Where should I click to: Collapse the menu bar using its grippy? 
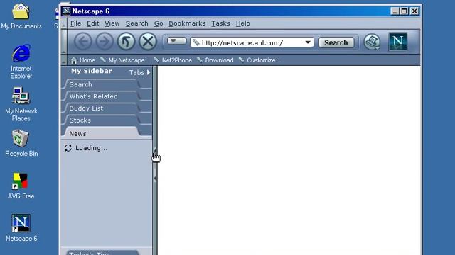(x=63, y=23)
